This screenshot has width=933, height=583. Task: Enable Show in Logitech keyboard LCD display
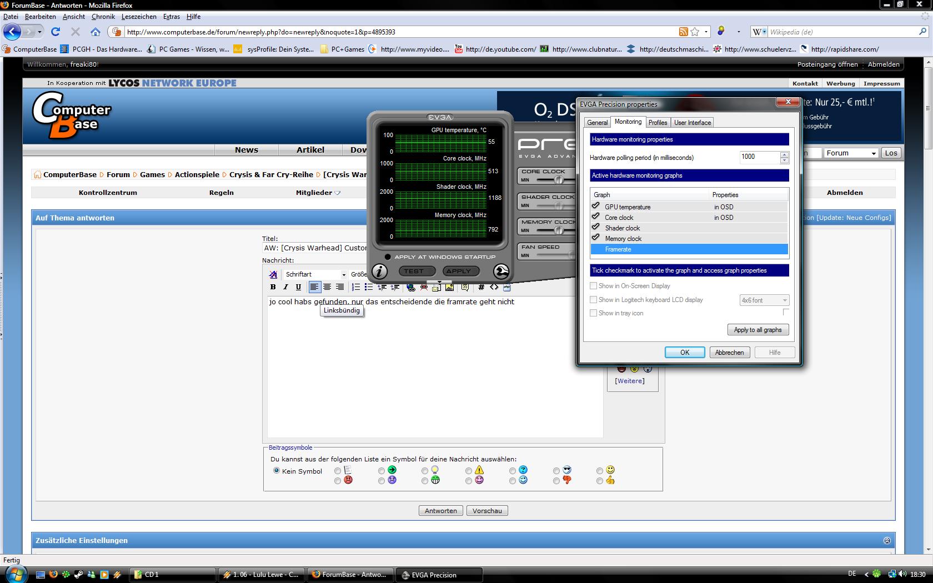[594, 300]
